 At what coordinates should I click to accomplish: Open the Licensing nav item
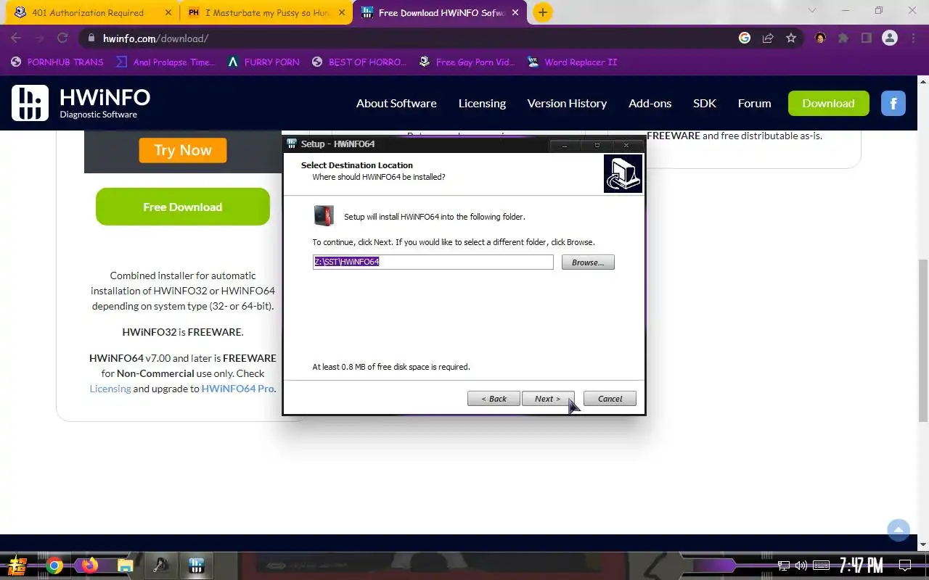click(482, 103)
